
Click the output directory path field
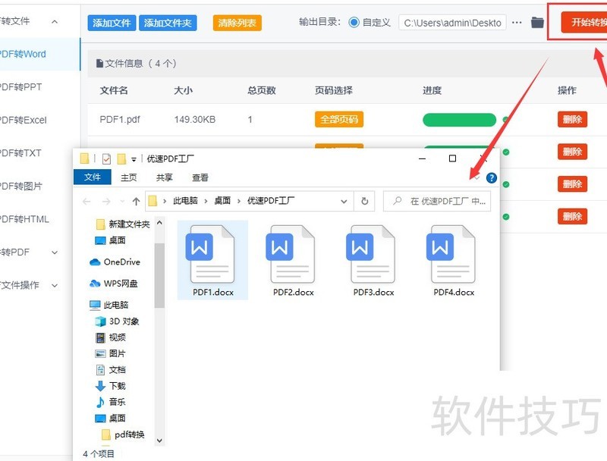(452, 23)
